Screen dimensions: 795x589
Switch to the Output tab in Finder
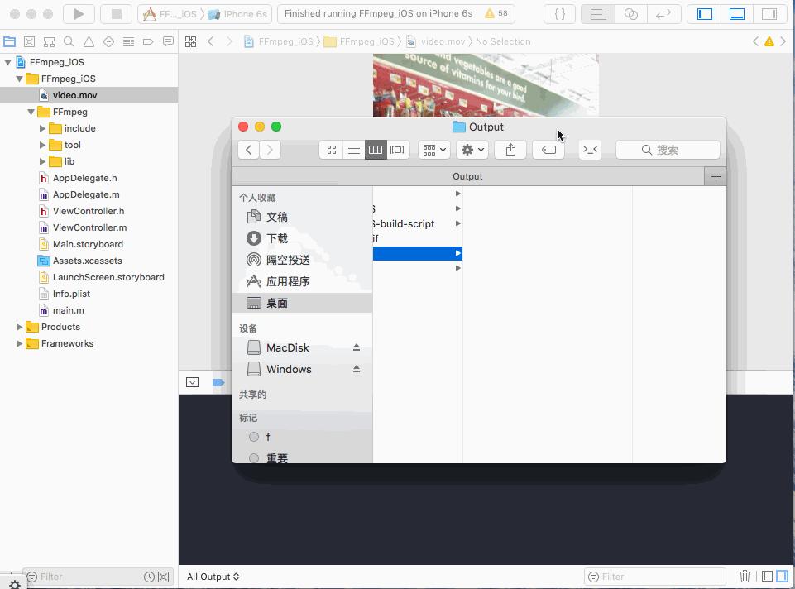[x=467, y=176]
